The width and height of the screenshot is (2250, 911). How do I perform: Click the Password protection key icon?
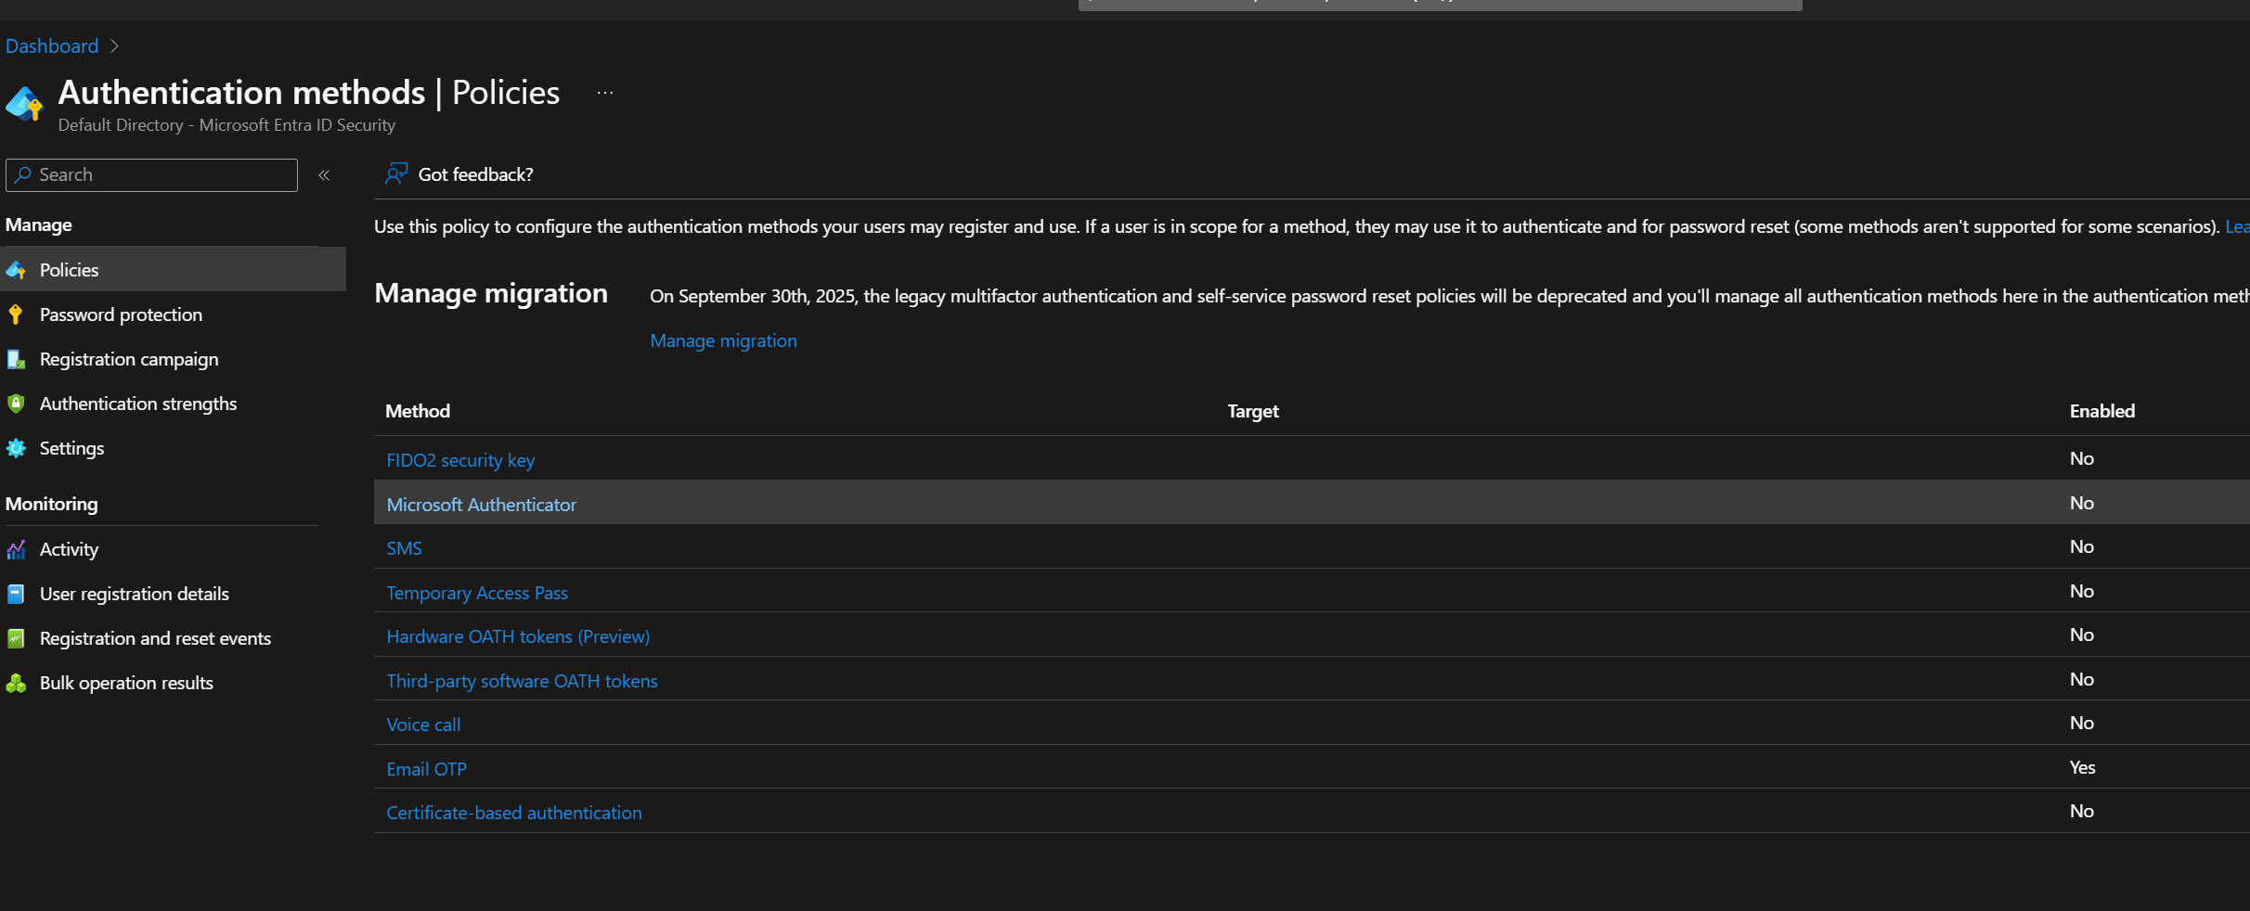pos(16,314)
